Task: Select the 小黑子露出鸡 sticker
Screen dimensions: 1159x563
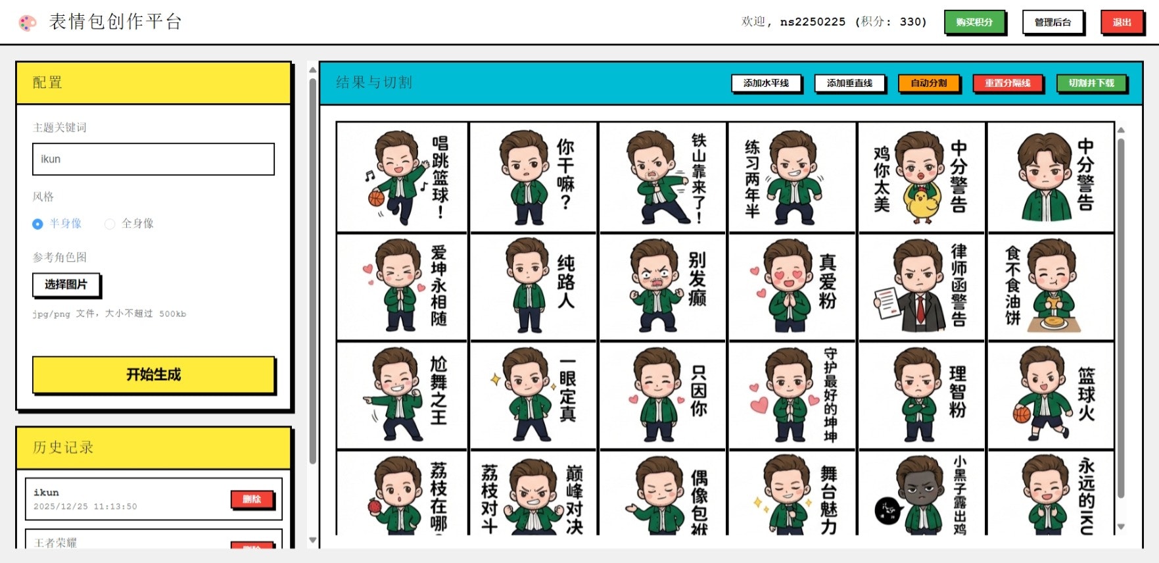Action: pyautogui.click(x=921, y=493)
